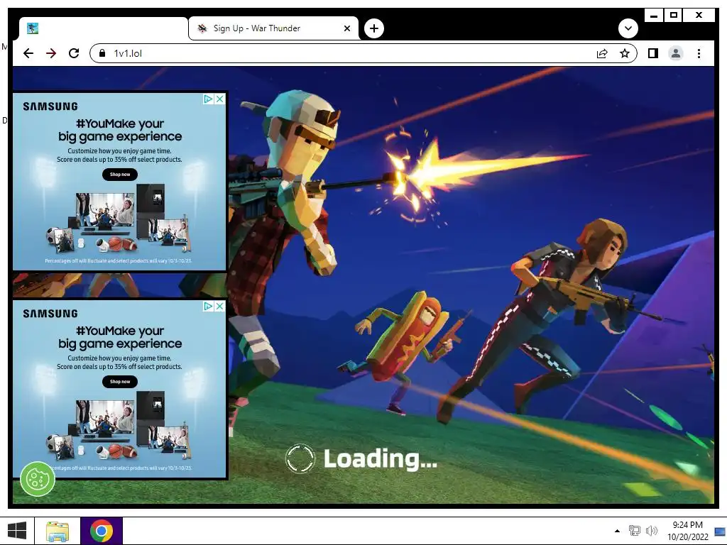Go back with the browser back arrow
Image resolution: width=727 pixels, height=545 pixels.
point(28,53)
